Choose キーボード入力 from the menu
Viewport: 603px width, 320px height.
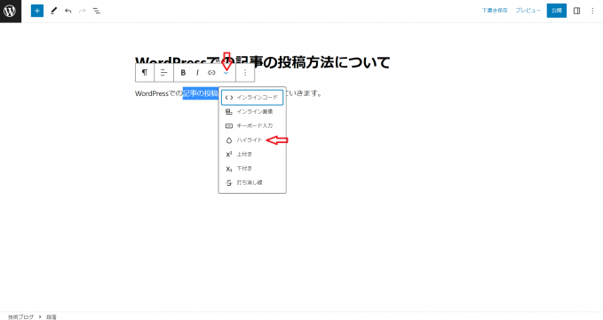point(252,126)
